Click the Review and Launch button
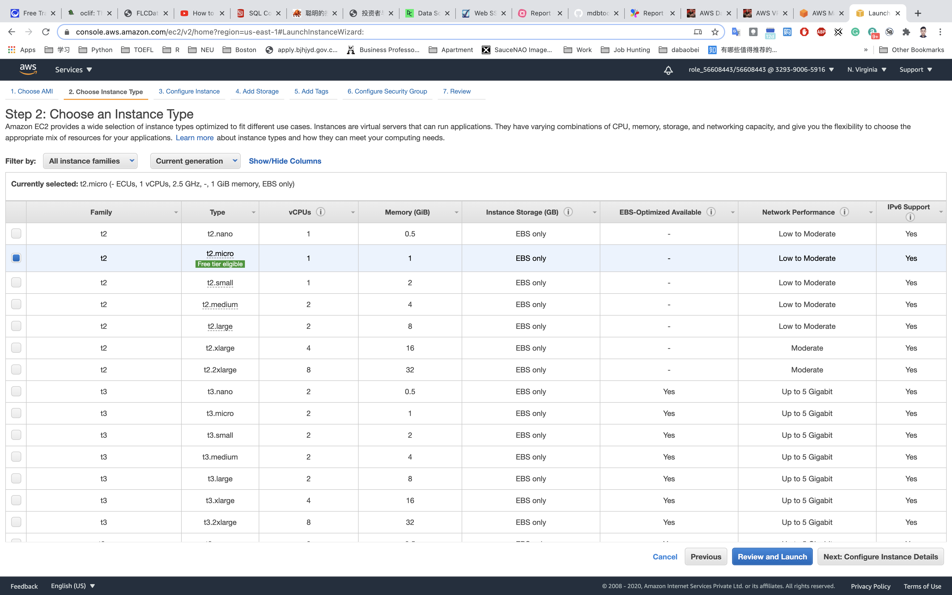 pyautogui.click(x=772, y=556)
